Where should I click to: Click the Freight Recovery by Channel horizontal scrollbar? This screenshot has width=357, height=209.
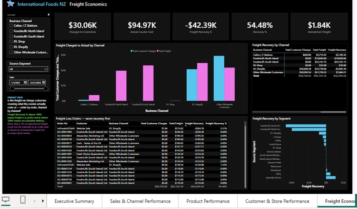click(x=299, y=112)
